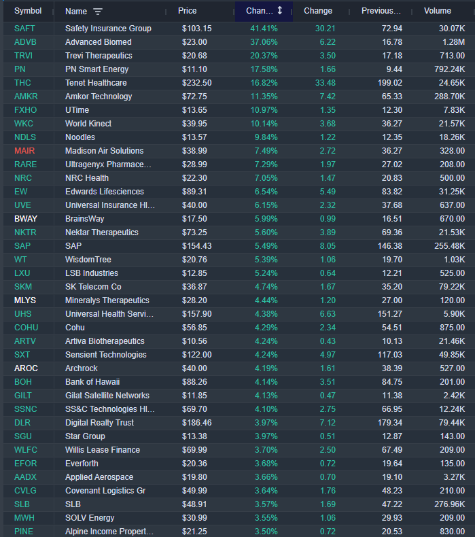Open the DLR ticker symbol
Image resolution: width=475 pixels, height=537 pixels.
tap(22, 423)
